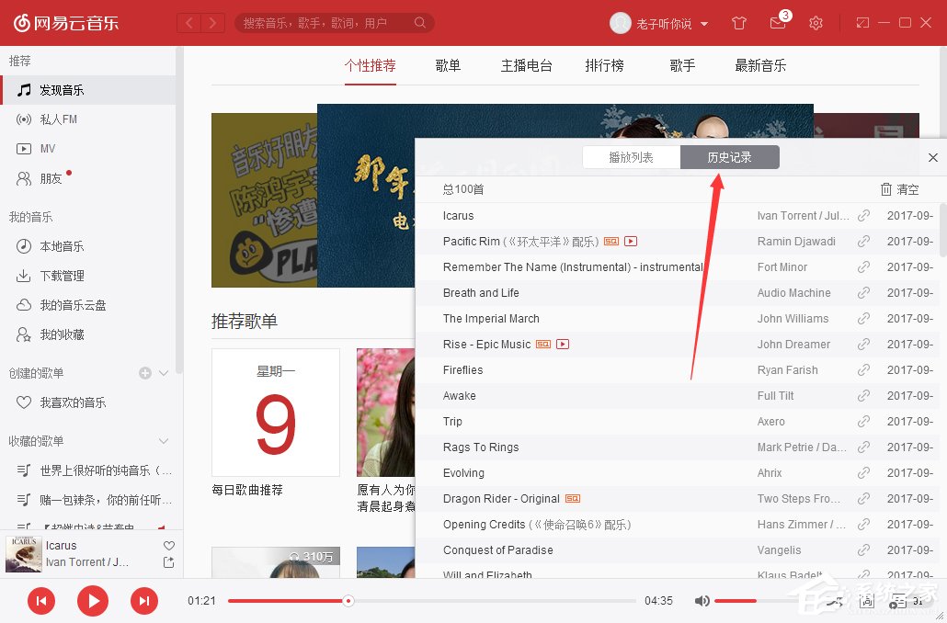Viewport: 947px width, 623px height.
Task: Toggle the play mode shuffle icon
Action: pos(834,600)
